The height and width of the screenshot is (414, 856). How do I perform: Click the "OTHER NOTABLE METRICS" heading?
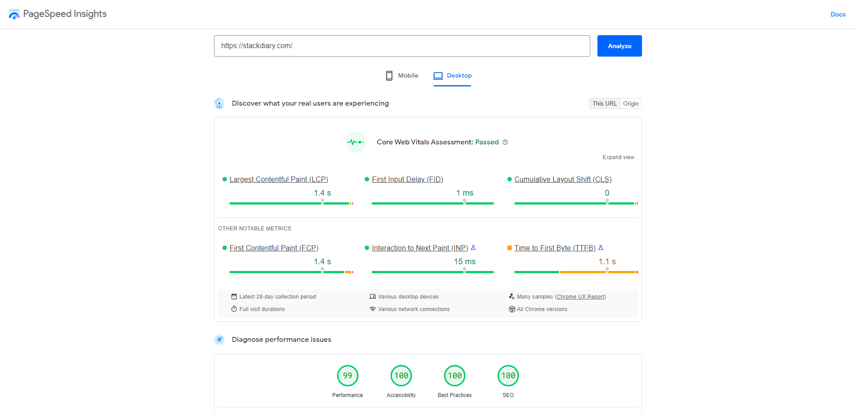pyautogui.click(x=255, y=229)
